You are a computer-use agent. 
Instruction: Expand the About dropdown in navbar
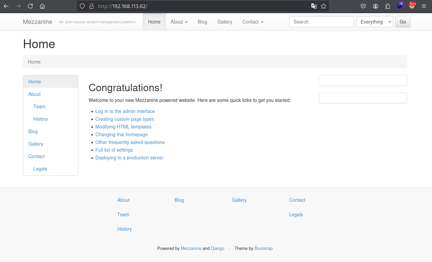[x=179, y=22]
